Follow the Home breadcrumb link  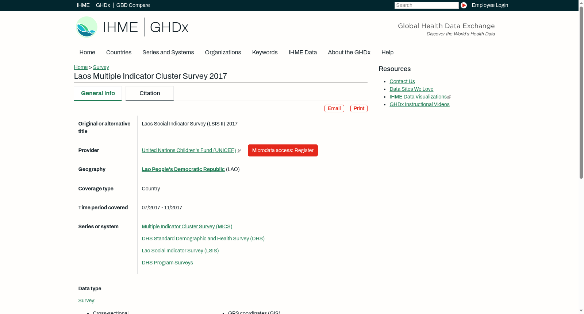81,67
